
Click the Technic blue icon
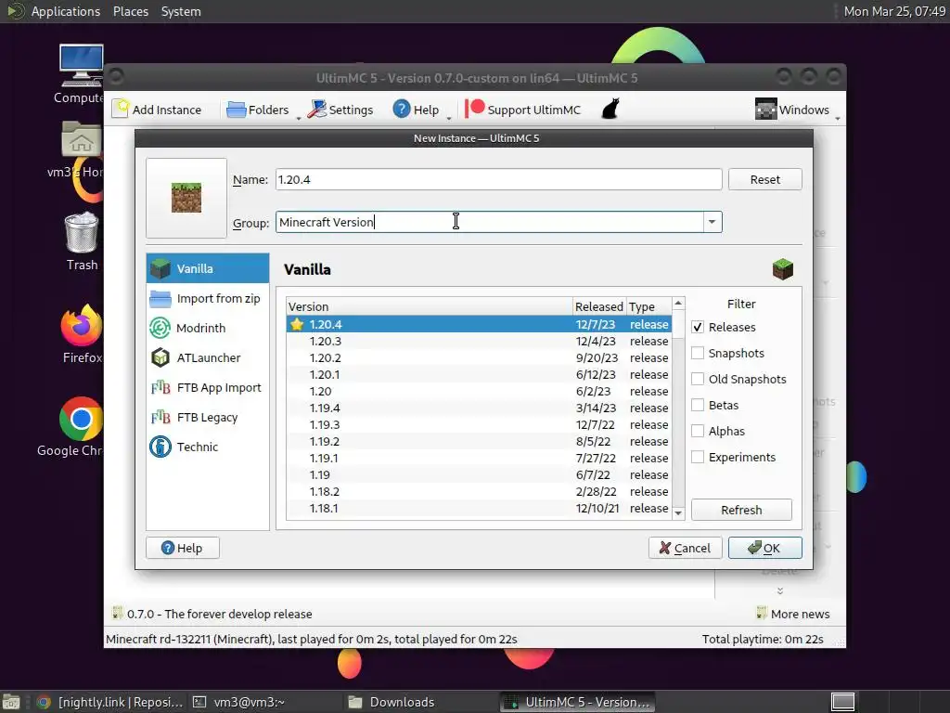[160, 447]
